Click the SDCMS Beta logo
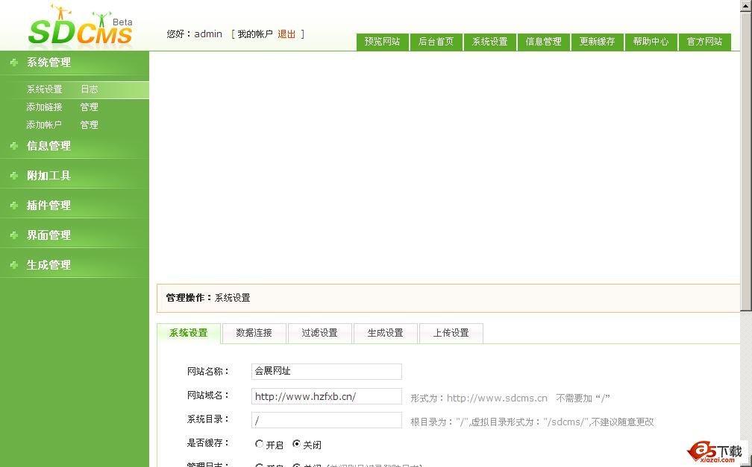752x467 pixels. point(80,27)
